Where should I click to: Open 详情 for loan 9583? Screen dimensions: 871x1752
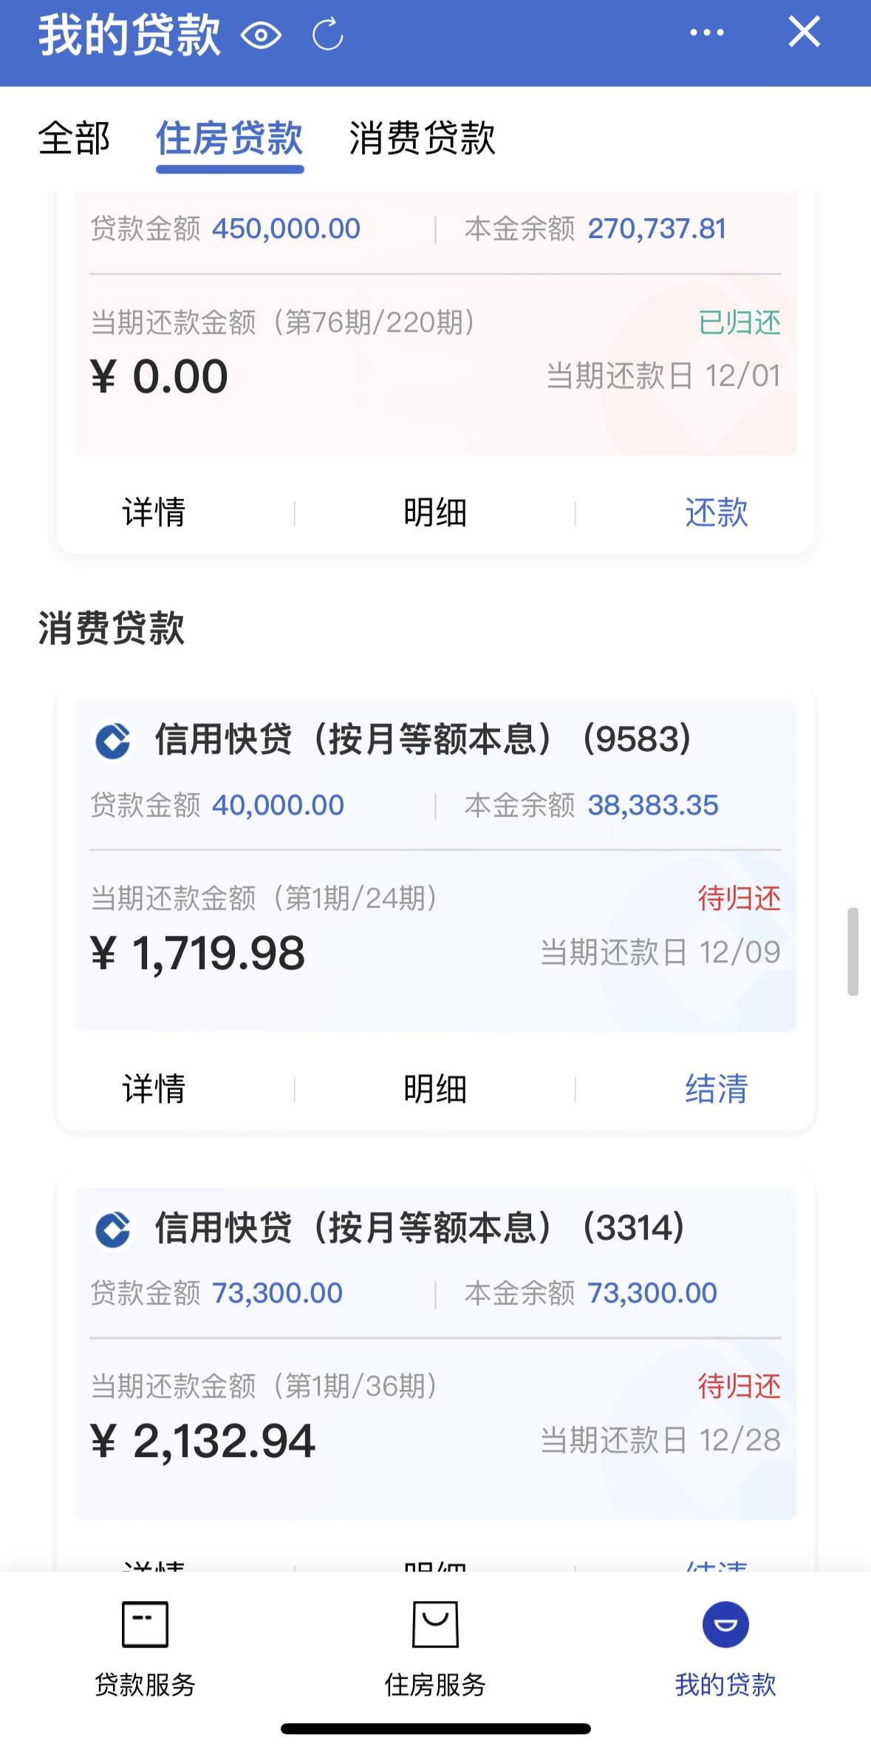click(x=154, y=1089)
